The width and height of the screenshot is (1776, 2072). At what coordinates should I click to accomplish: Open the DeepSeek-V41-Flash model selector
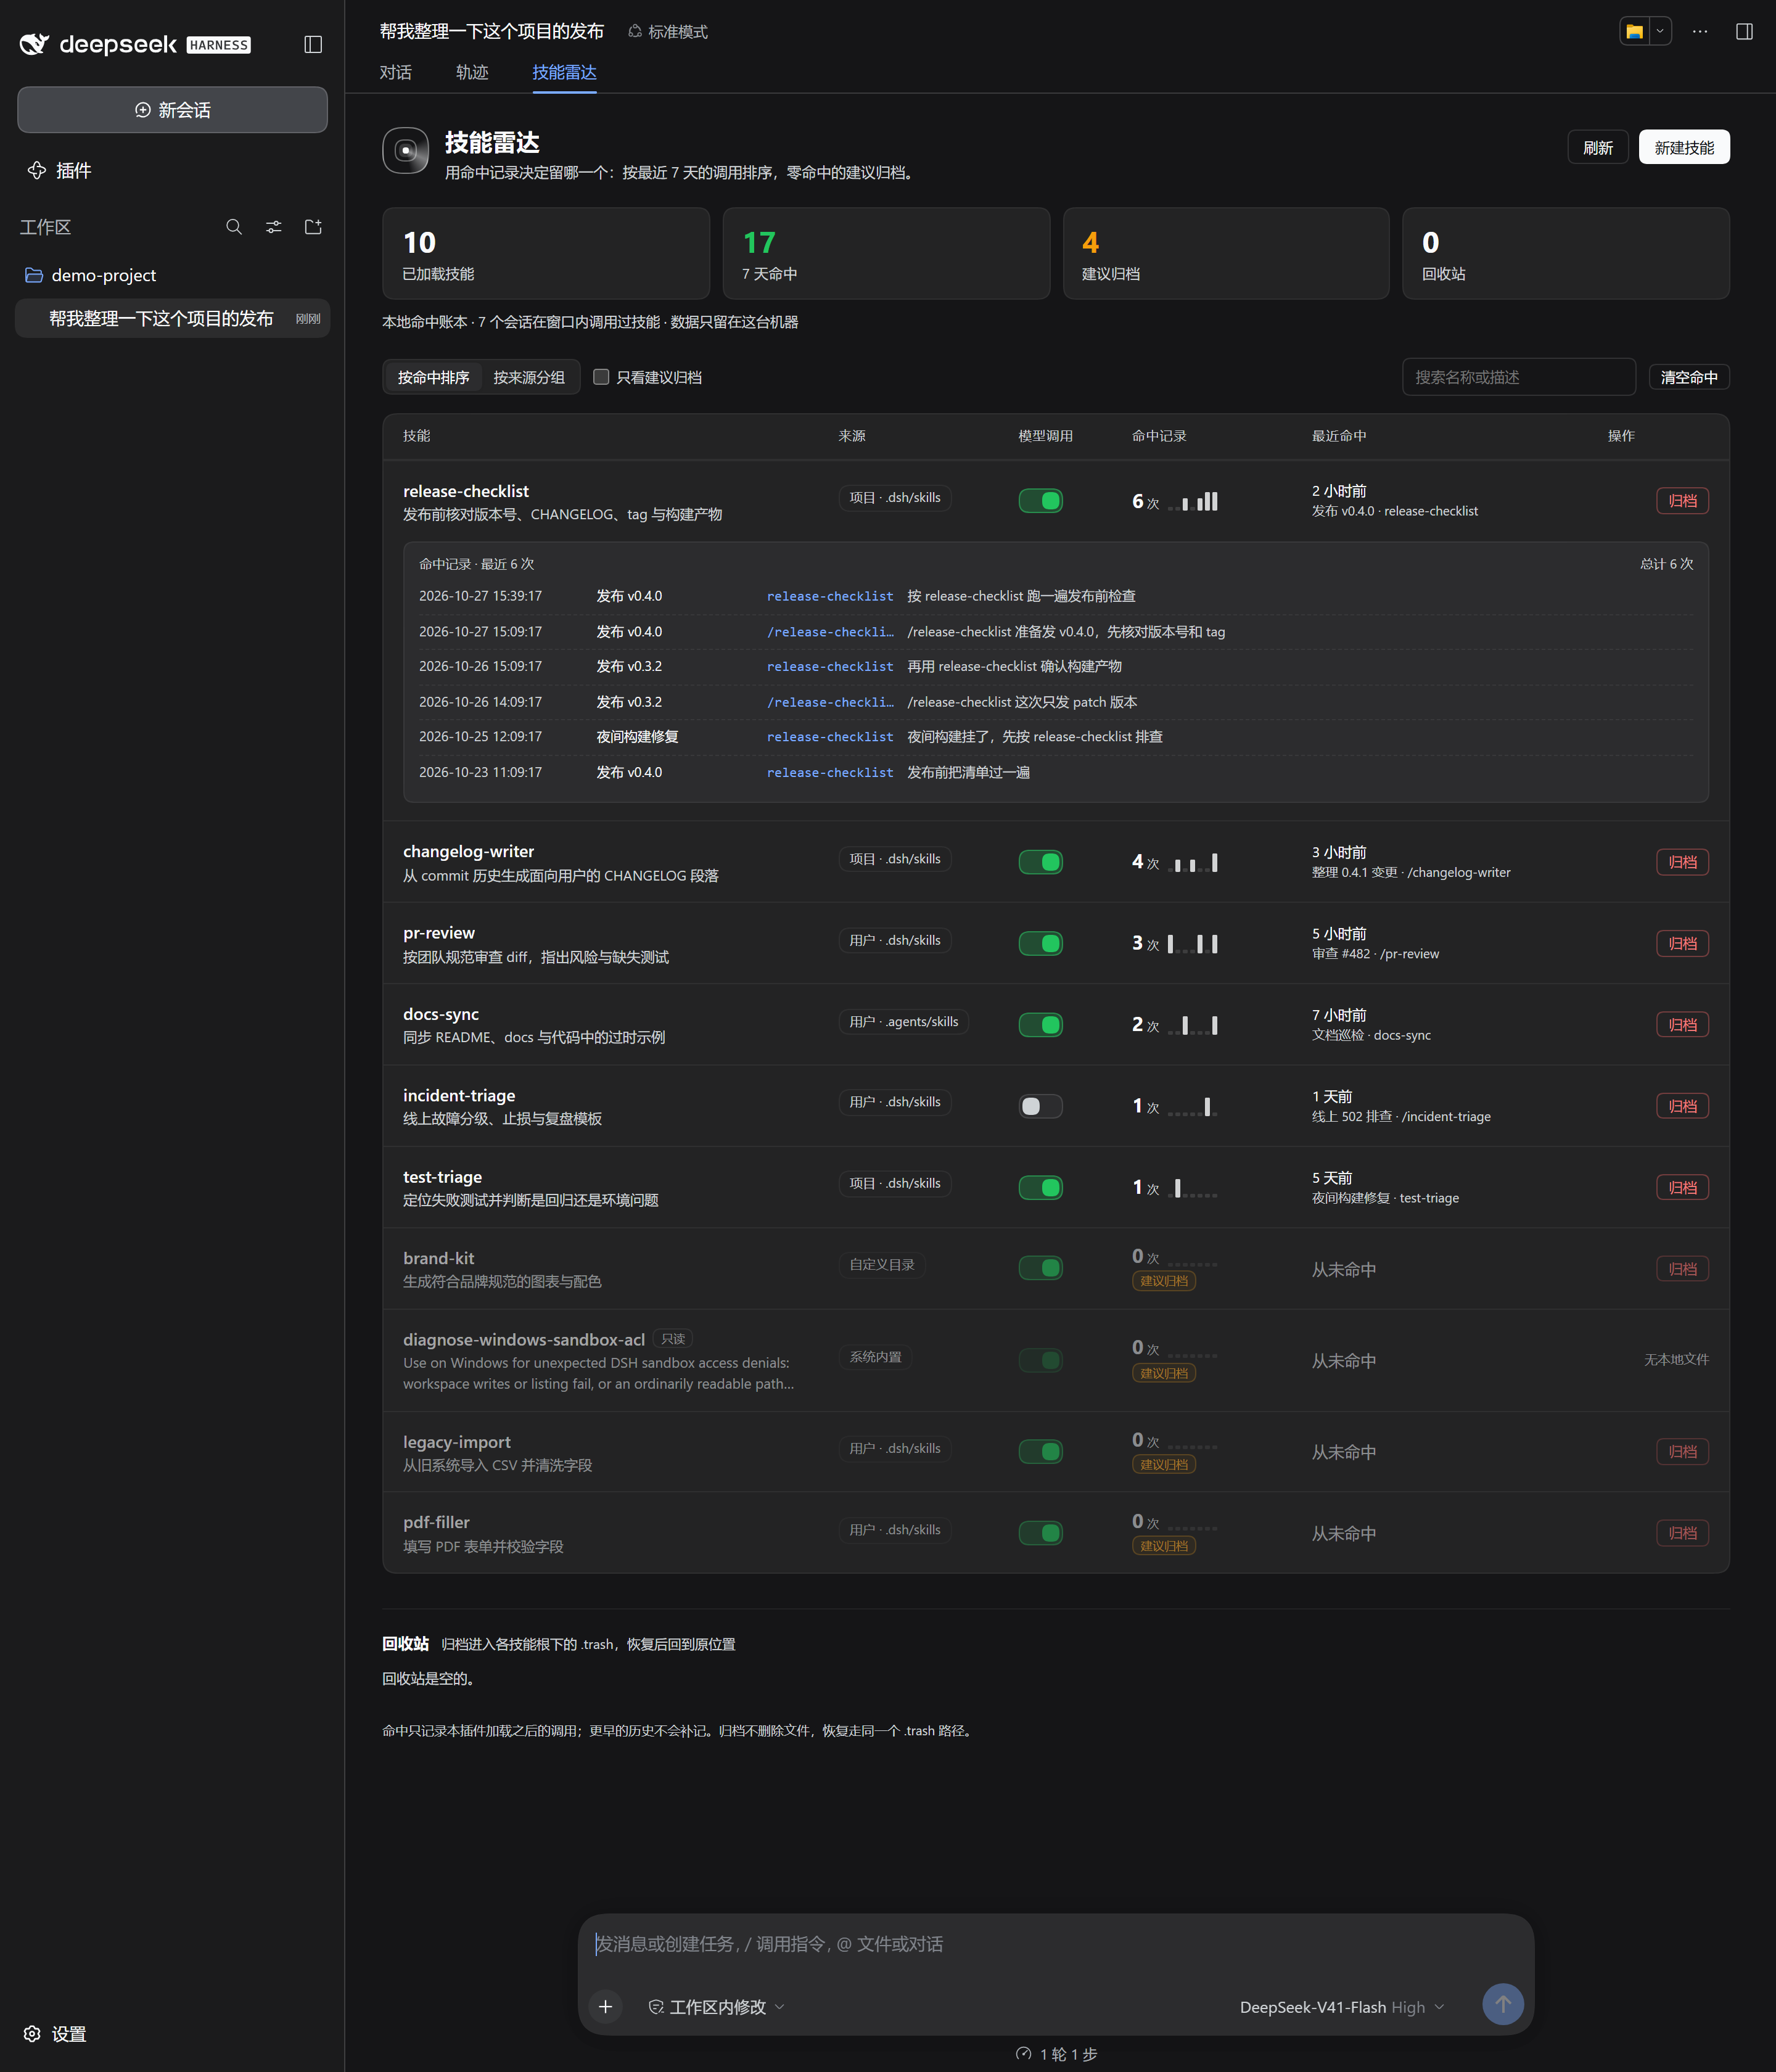tap(1341, 2007)
